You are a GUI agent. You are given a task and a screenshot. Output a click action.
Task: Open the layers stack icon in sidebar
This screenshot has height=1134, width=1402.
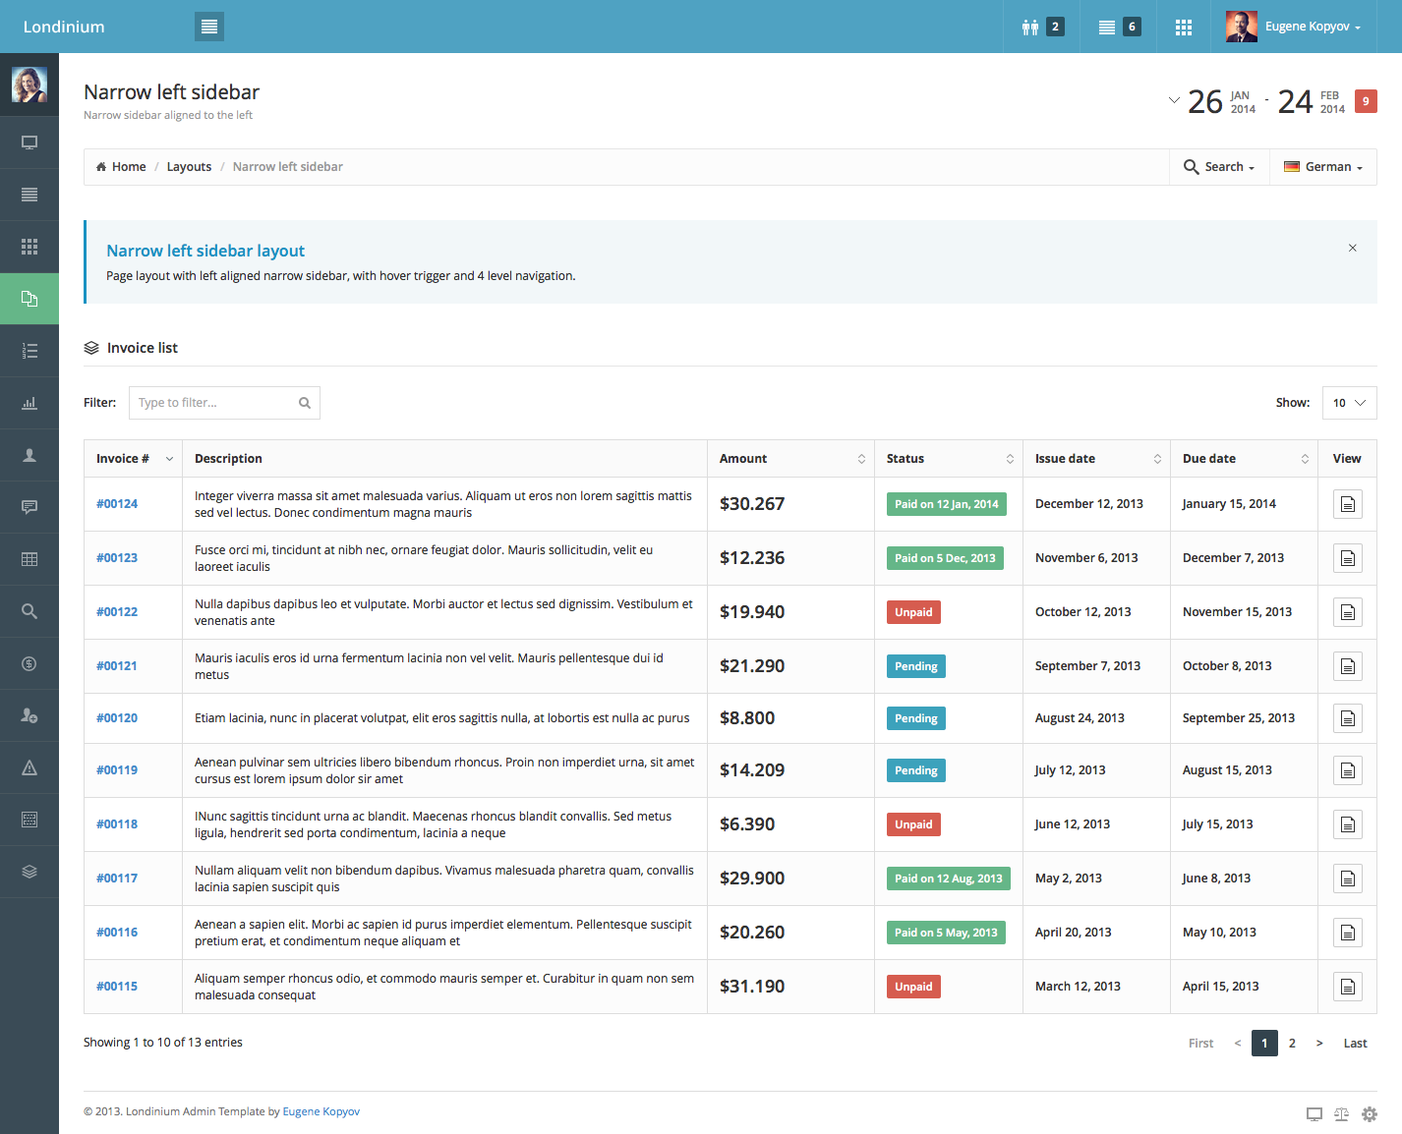tap(29, 872)
